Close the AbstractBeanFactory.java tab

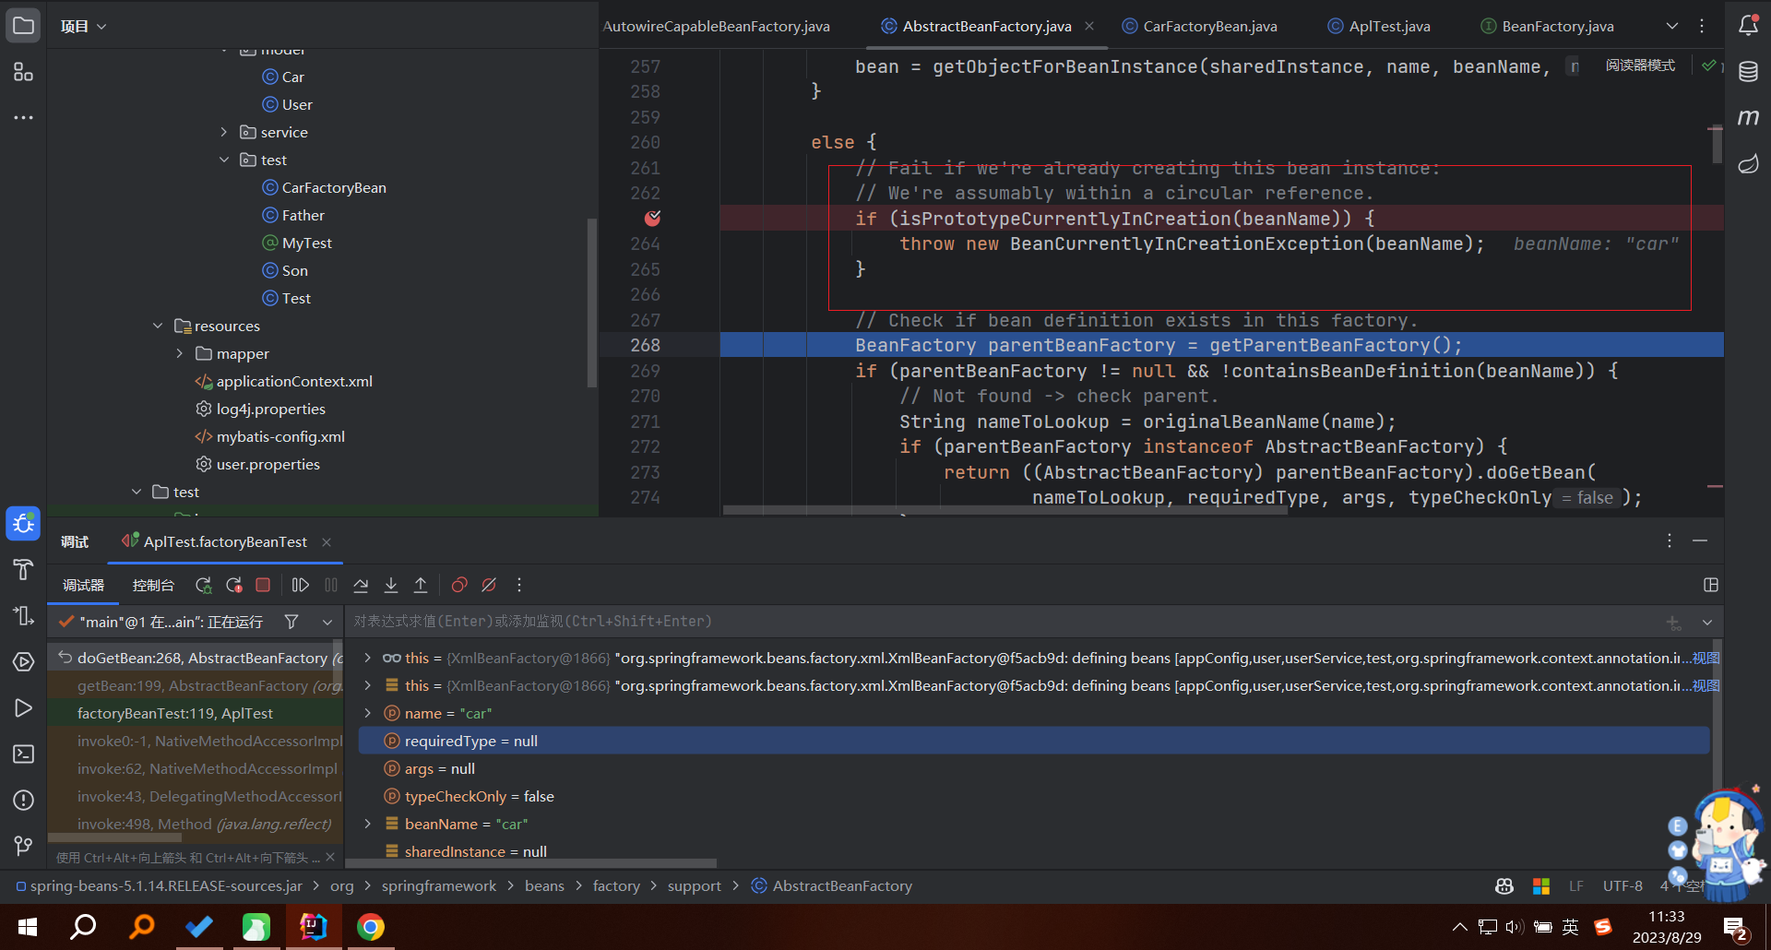tap(1089, 26)
